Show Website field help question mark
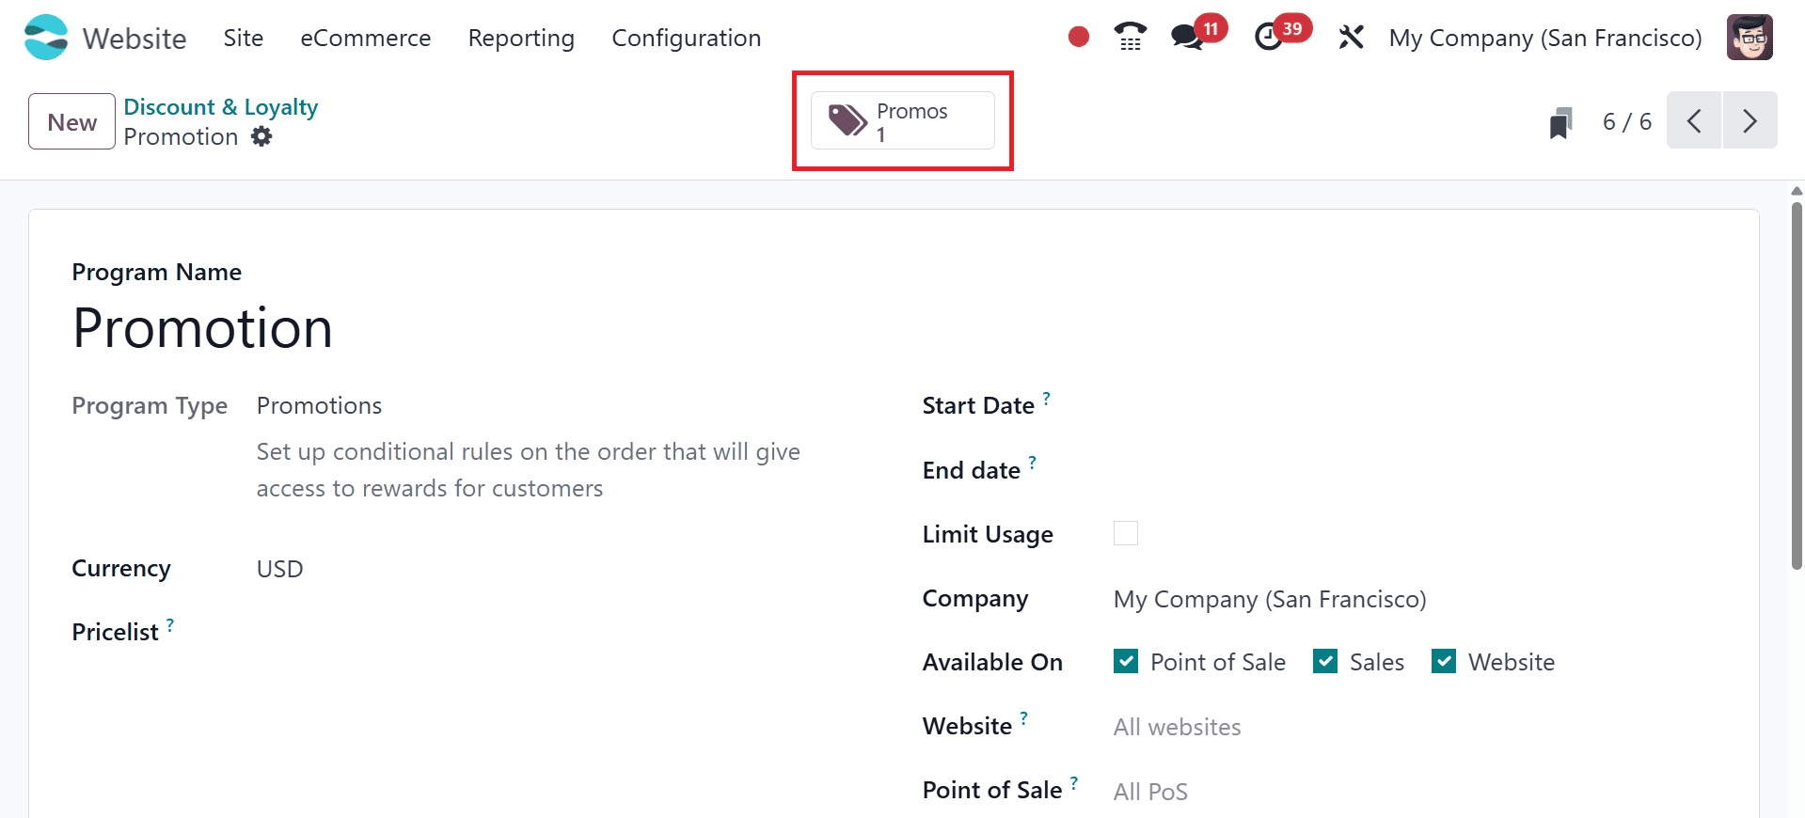 point(1023,718)
